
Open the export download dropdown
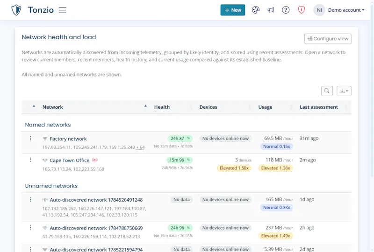344,91
